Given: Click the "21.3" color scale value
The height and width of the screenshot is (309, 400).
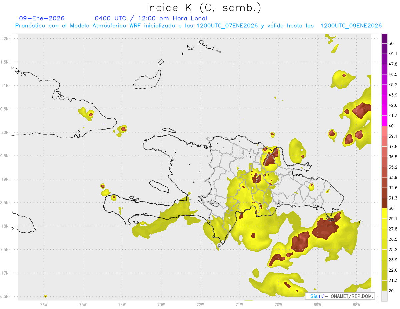Looking at the screenshot, I should [x=393, y=281].
